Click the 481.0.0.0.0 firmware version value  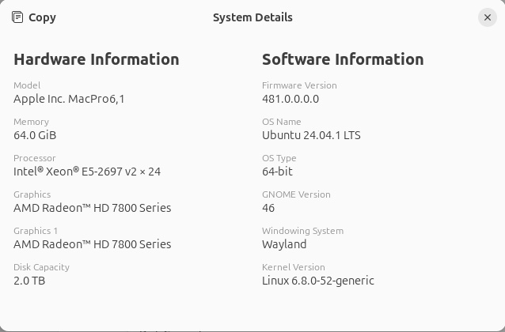pos(290,99)
